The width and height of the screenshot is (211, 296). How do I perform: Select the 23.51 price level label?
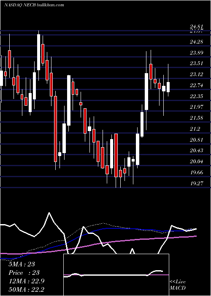tap(197, 63)
